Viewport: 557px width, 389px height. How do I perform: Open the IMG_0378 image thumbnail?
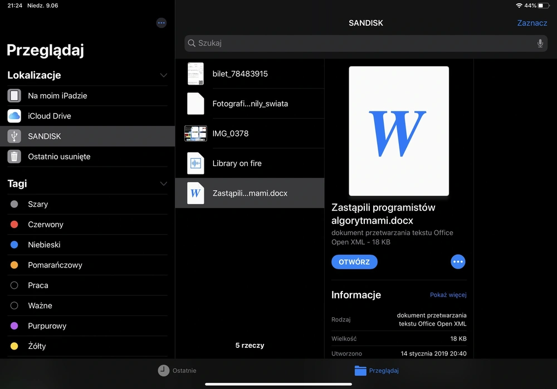(x=196, y=133)
